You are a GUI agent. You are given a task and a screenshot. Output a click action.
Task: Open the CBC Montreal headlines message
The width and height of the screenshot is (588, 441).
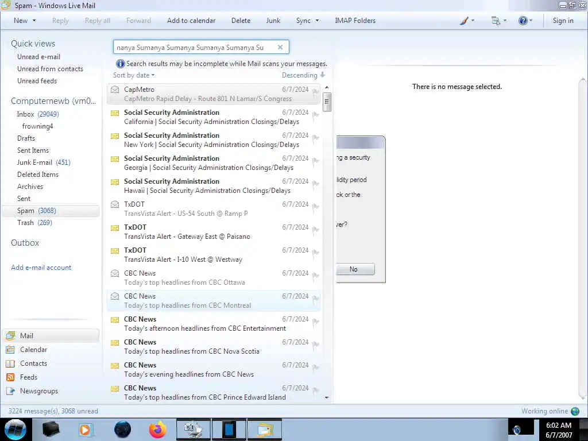[214, 301]
